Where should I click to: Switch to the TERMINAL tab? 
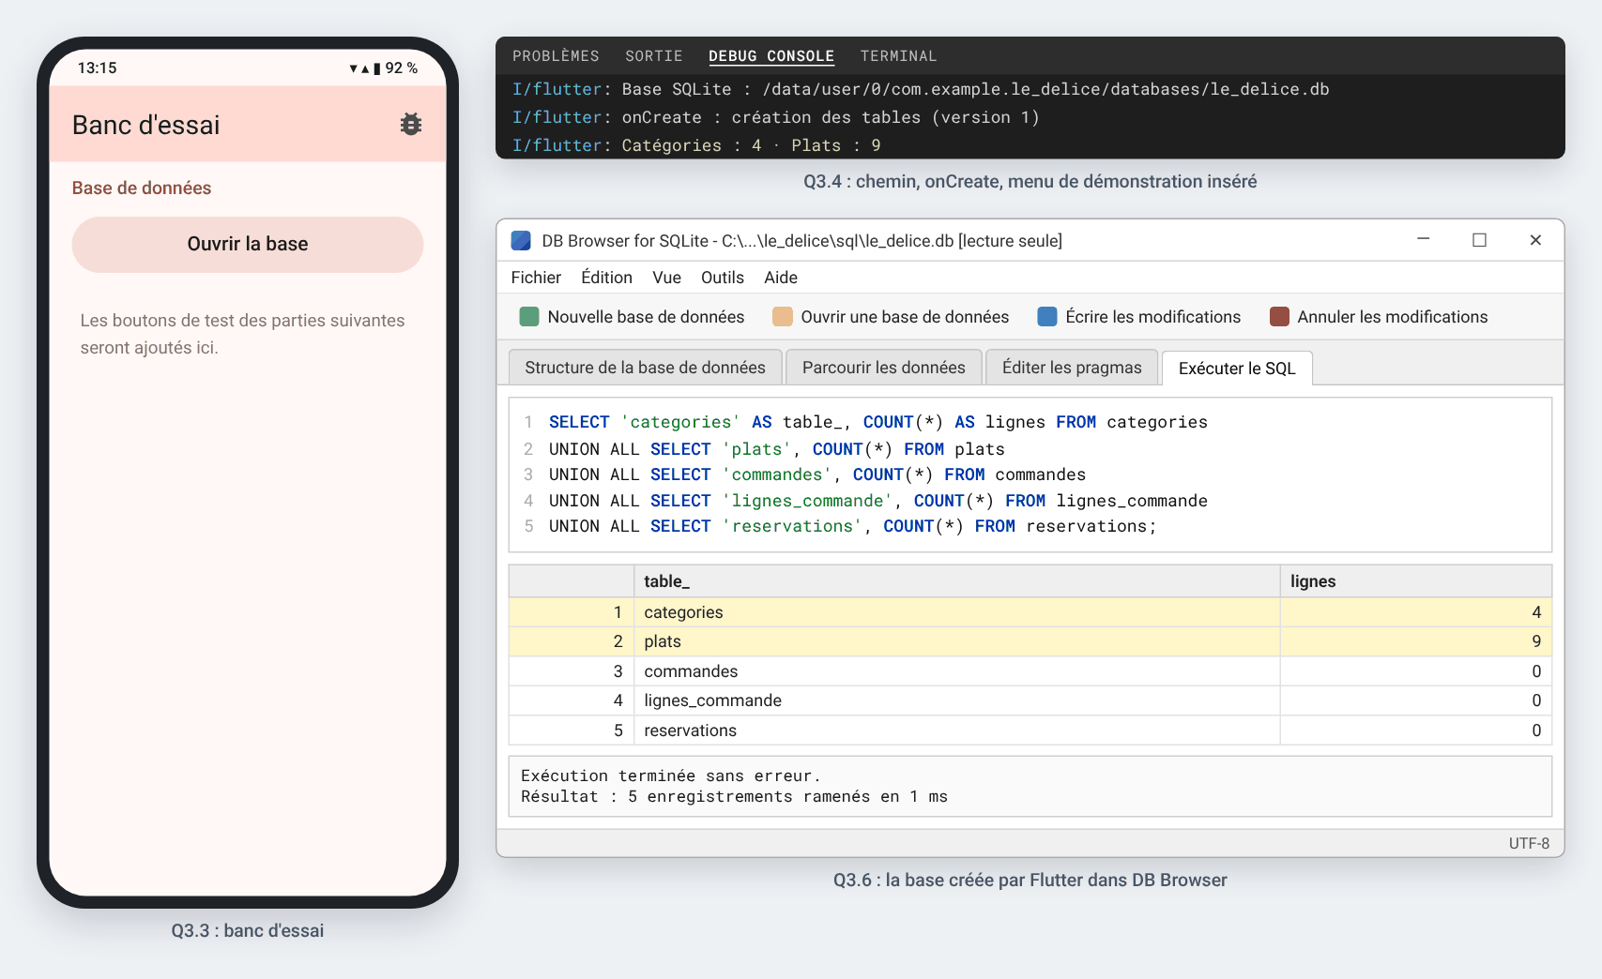pos(899,56)
